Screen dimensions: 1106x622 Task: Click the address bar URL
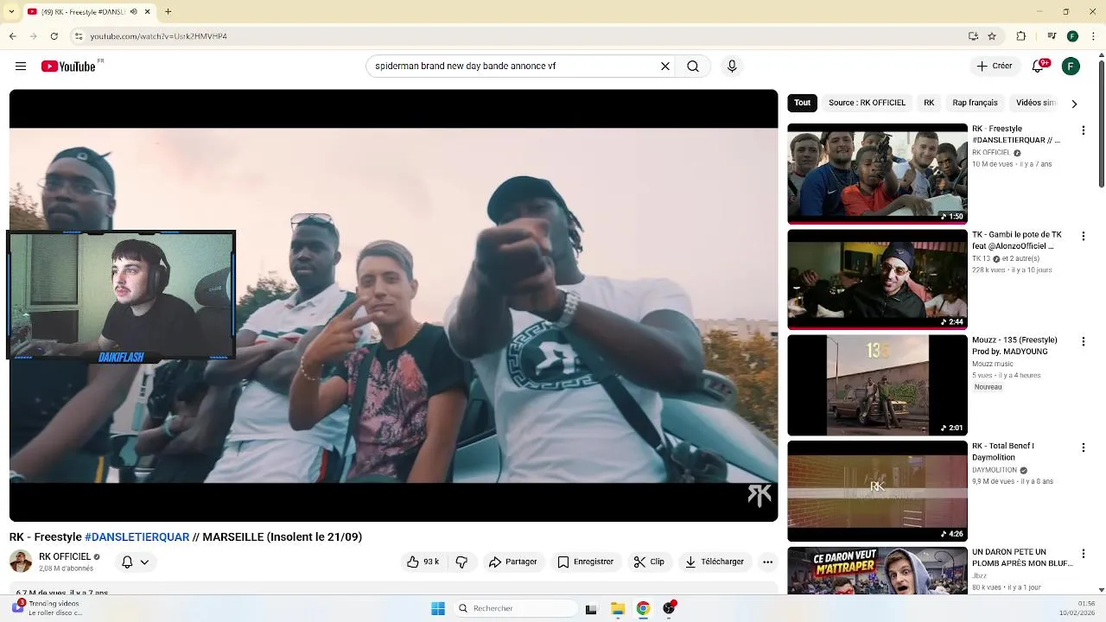(159, 36)
